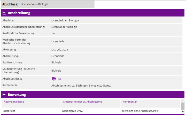Select the Kommentar text about 5-jährigen Biologiestudiums

[x=81, y=86]
